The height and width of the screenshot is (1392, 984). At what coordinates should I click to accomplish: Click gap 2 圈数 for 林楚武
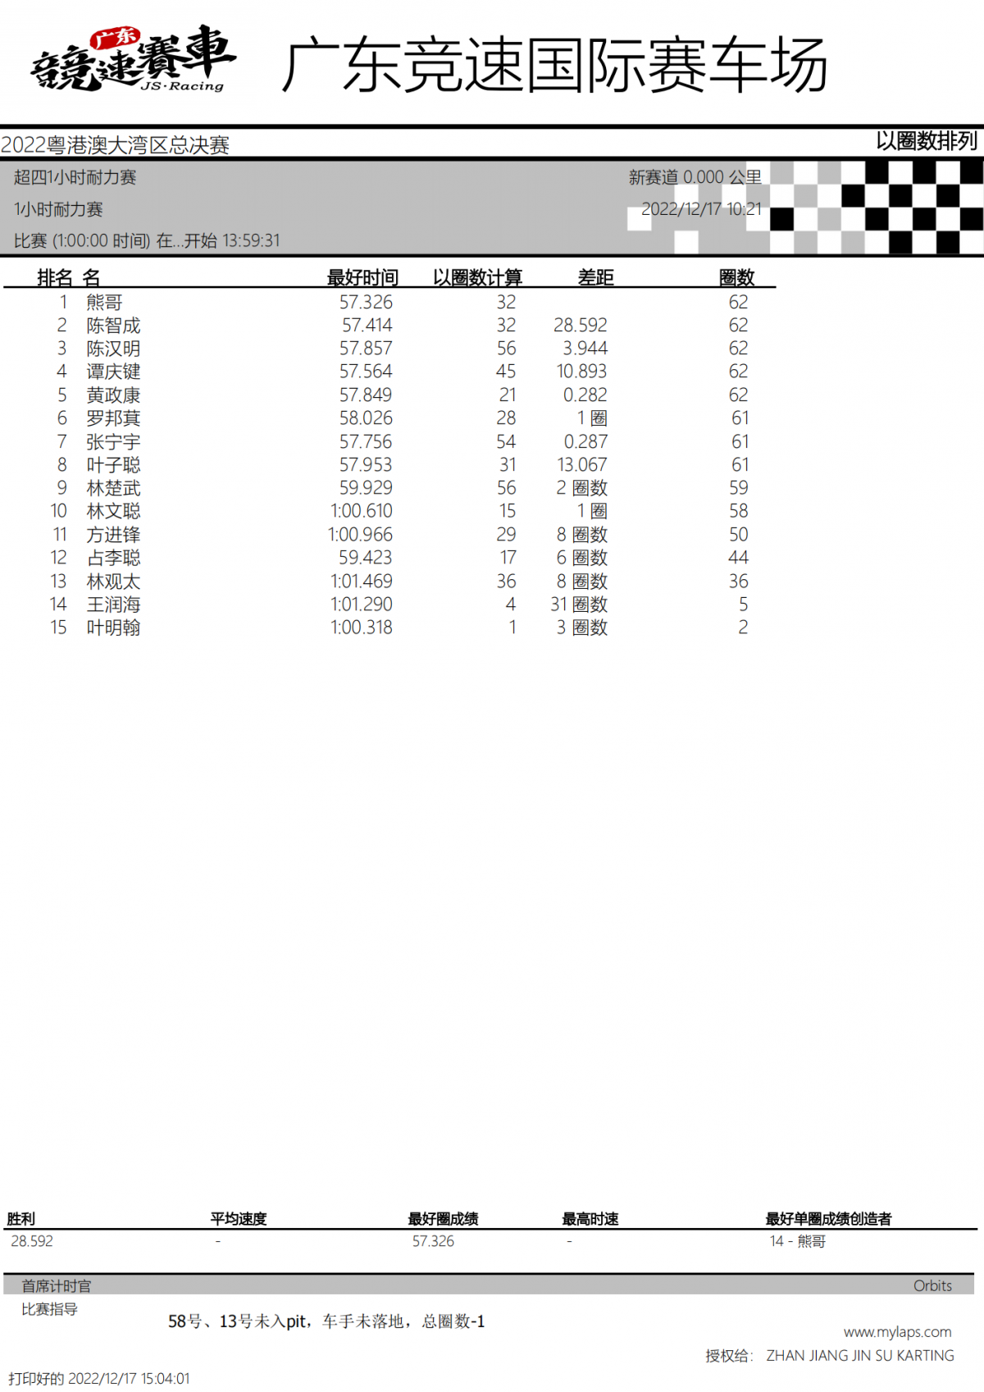pos(581,488)
